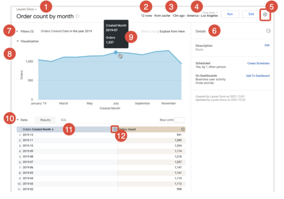Click the 941 count value
The width and height of the screenshot is (284, 199).
[x=179, y=135]
